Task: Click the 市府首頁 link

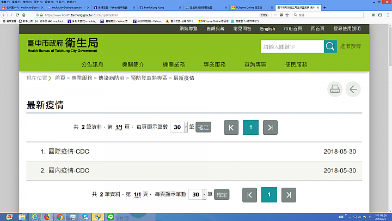Action: click(293, 29)
